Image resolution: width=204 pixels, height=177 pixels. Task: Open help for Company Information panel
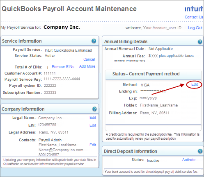pyautogui.click(x=94, y=109)
